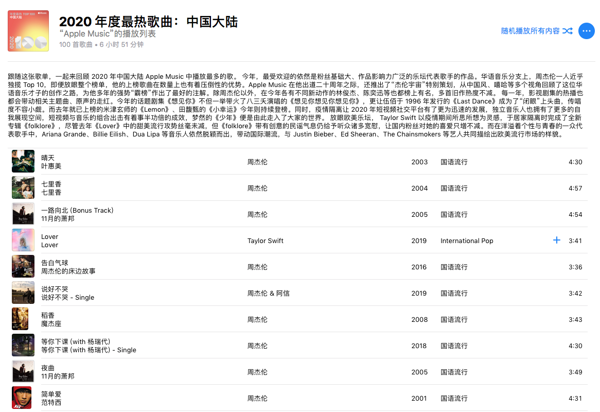Click the shuffle icon next to 随机播放所有内容
This screenshot has height=412, width=600.
tap(568, 31)
